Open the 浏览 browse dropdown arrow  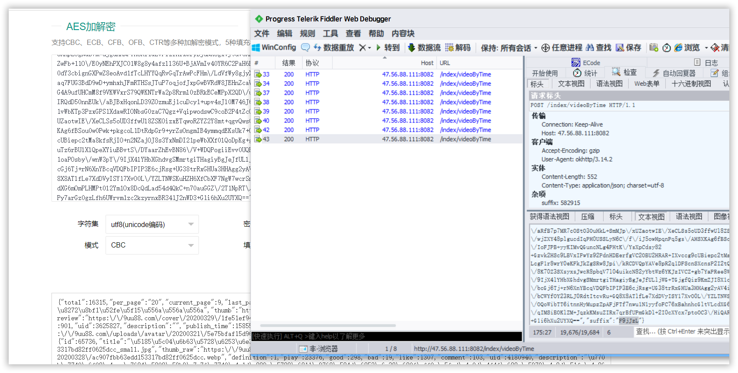tap(706, 48)
